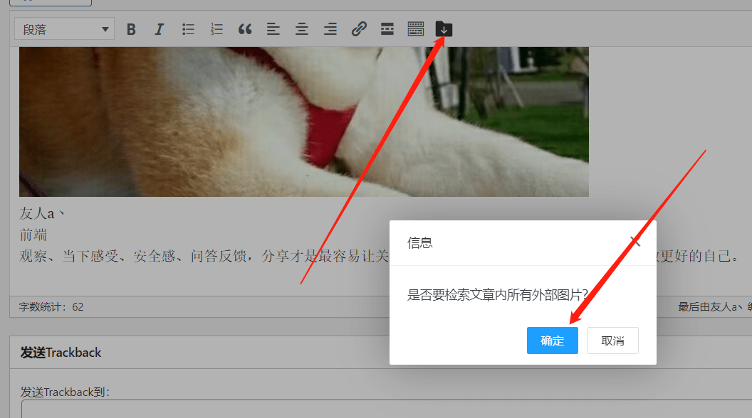Viewport: 752px width, 418px height.
Task: Click 取消 to dismiss the dialog
Action: tap(612, 340)
